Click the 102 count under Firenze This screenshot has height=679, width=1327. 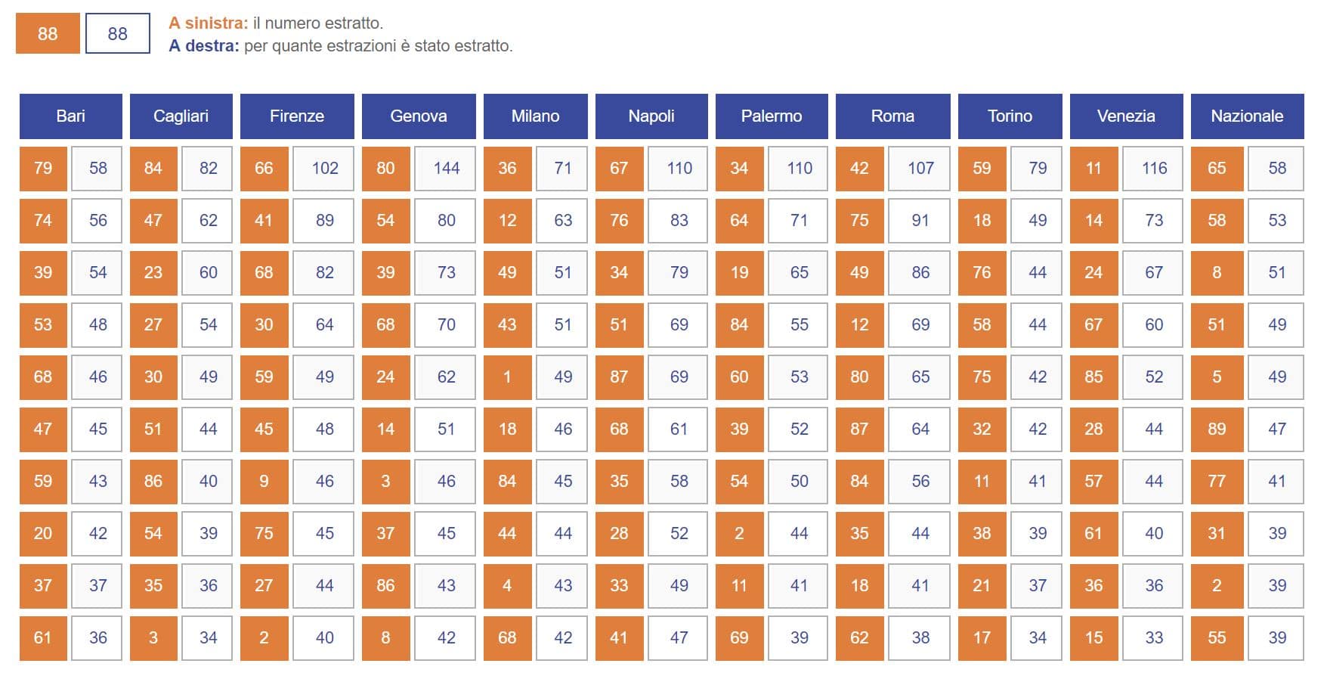pyautogui.click(x=324, y=168)
